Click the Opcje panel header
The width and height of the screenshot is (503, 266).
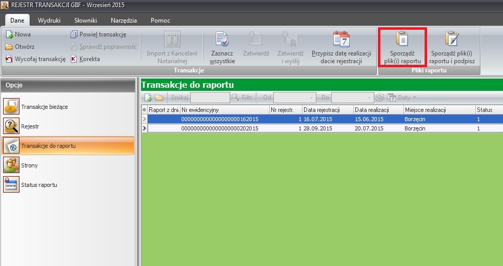(68, 85)
